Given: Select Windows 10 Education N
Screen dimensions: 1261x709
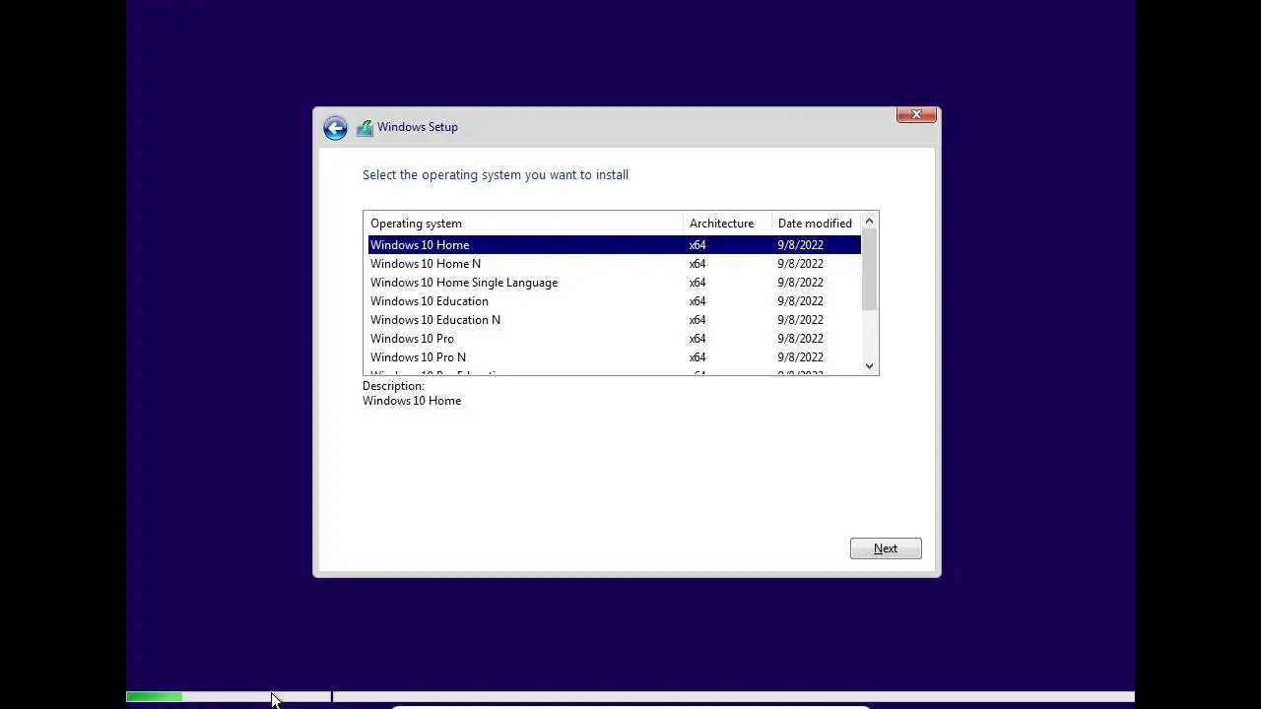Looking at the screenshot, I should coord(614,320).
